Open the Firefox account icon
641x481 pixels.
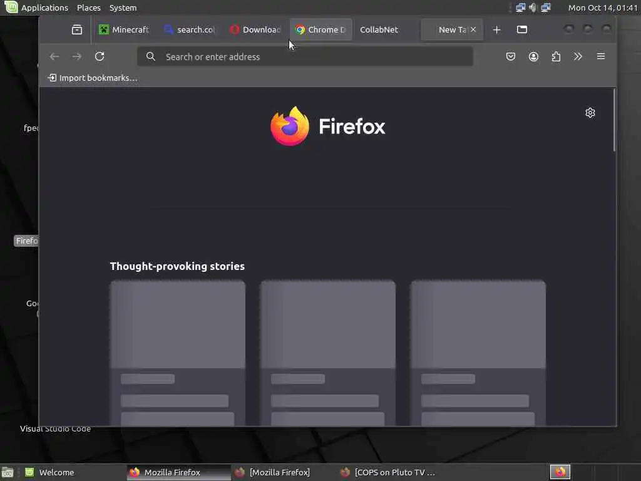coord(533,56)
